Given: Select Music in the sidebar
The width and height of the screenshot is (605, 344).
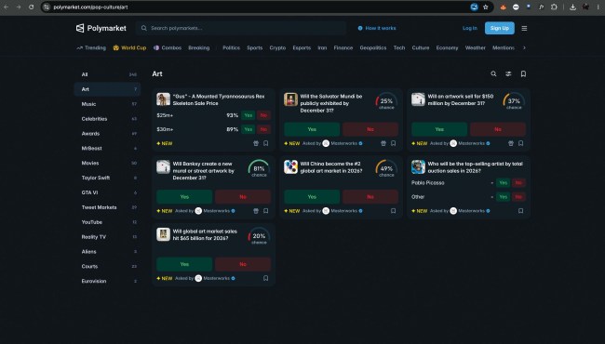Looking at the screenshot, I should click(108, 104).
